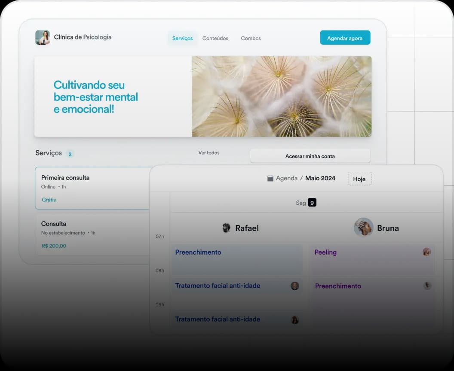Select the Consulta R$ 200,00 service card
454x371 pixels.
tap(92, 234)
